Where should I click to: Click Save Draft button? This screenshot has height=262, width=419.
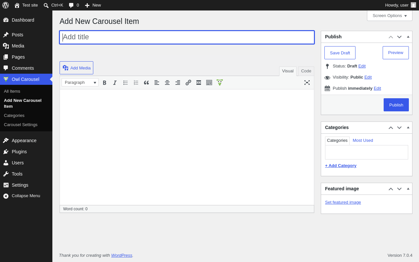[340, 53]
